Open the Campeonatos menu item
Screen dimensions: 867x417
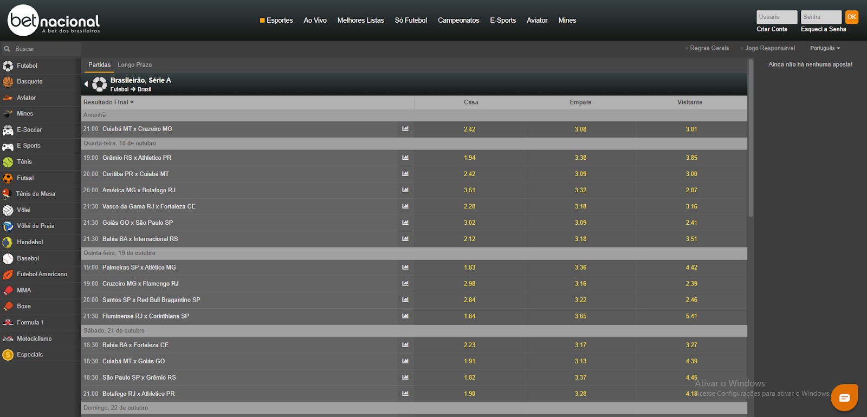coord(458,21)
